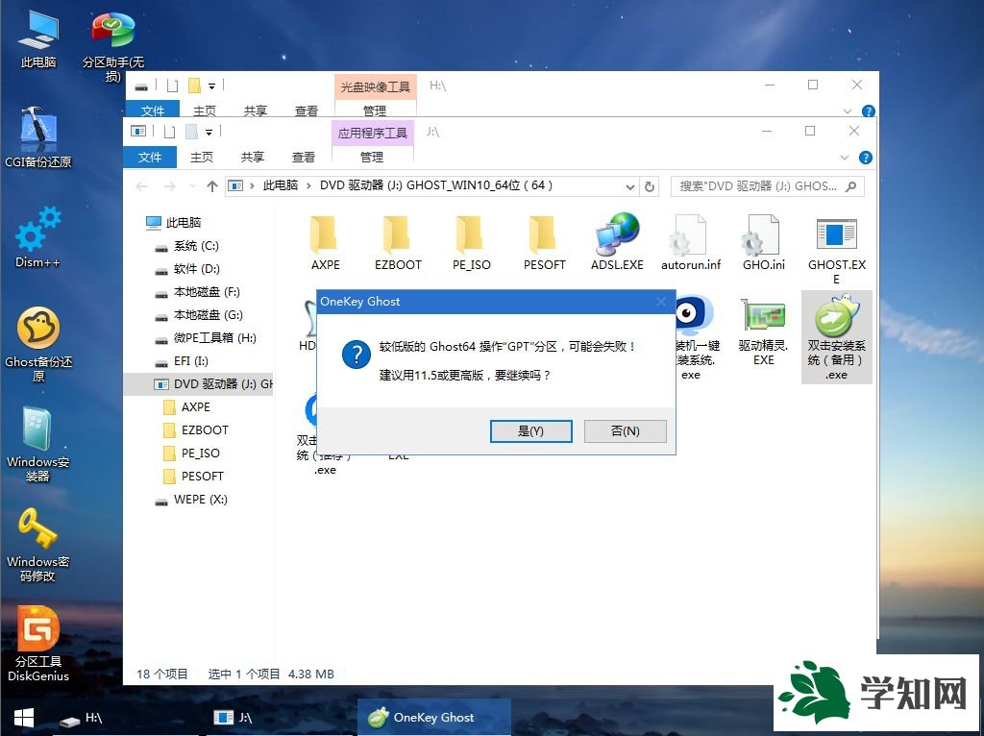The image size is (984, 736).
Task: Click the blue help question mark
Action: [x=868, y=157]
